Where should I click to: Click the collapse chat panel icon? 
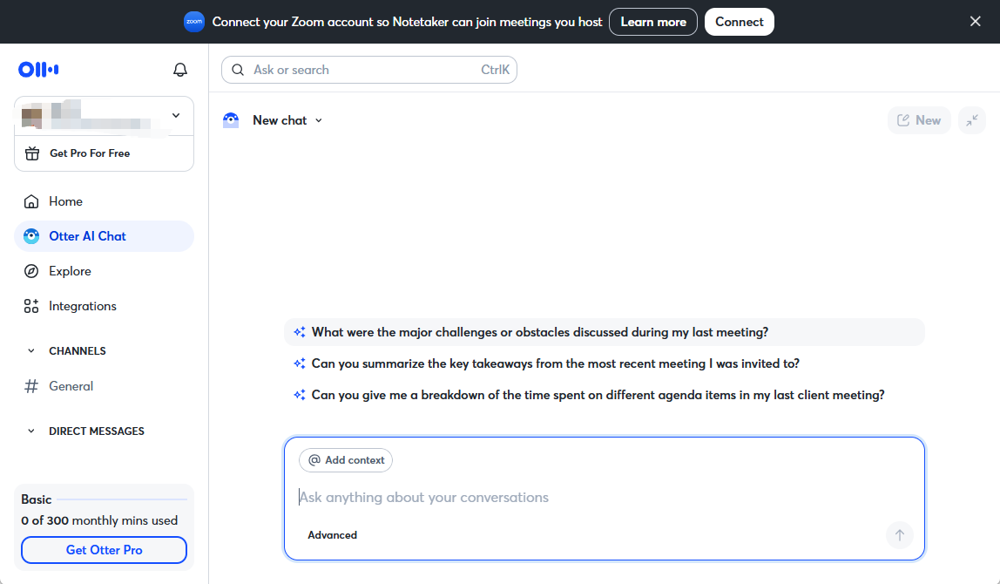click(972, 120)
